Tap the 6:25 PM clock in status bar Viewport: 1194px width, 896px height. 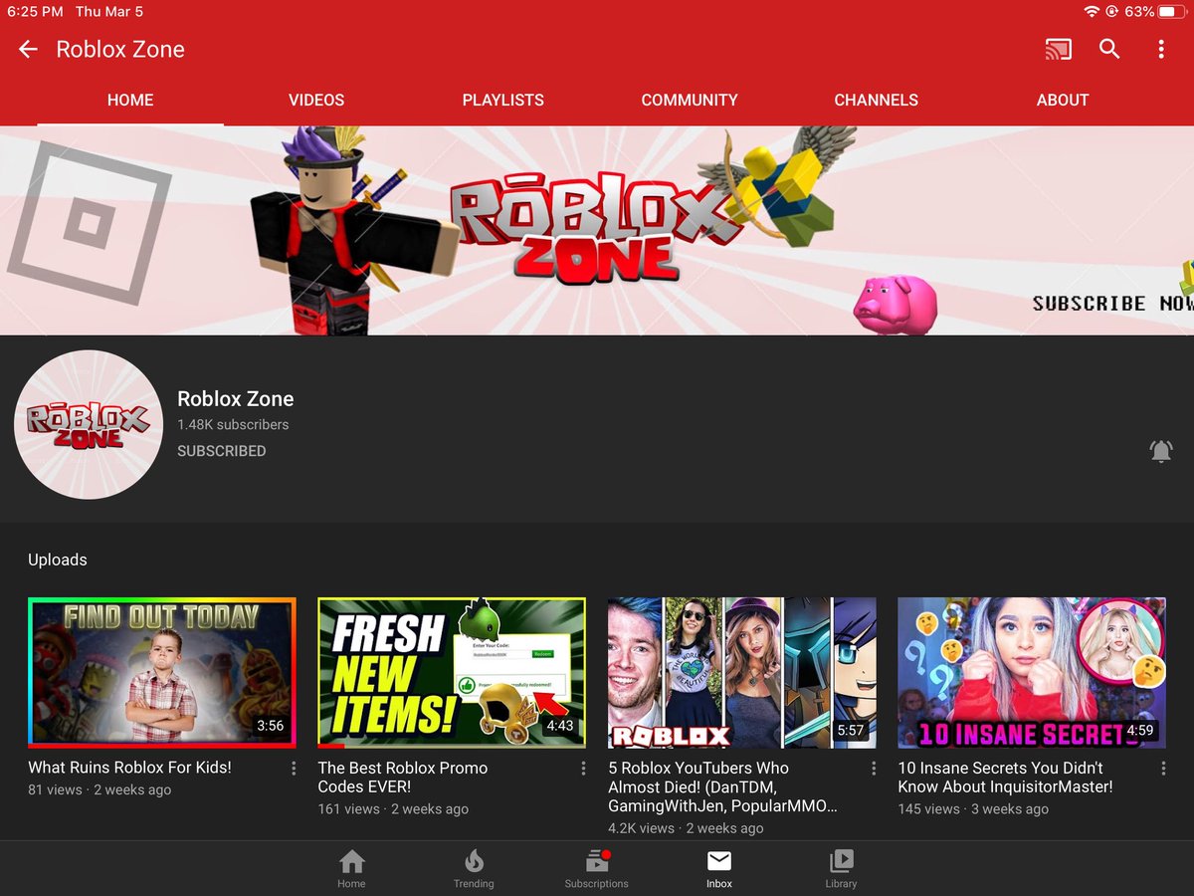pos(35,12)
